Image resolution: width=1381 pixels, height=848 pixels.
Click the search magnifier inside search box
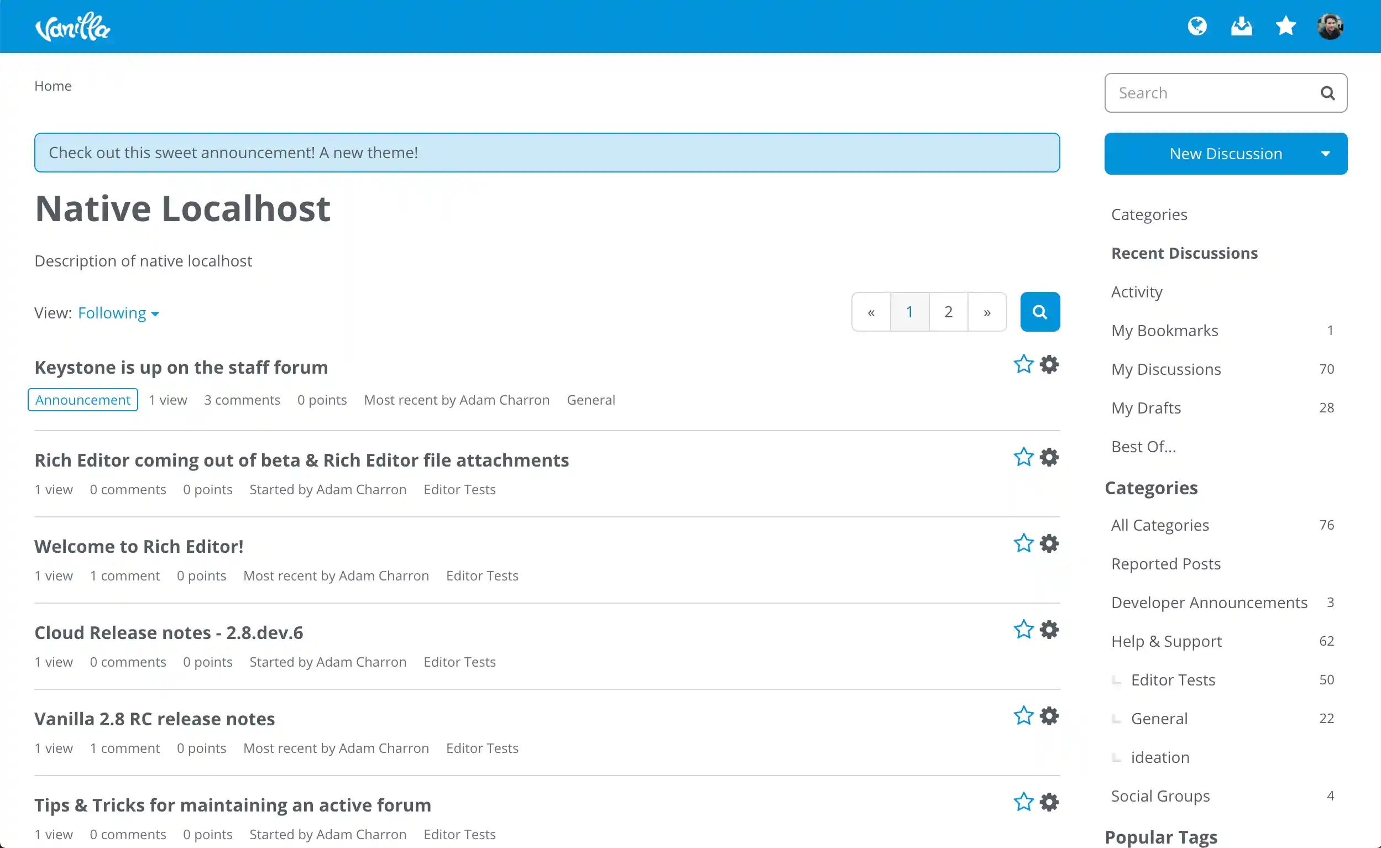click(1327, 93)
